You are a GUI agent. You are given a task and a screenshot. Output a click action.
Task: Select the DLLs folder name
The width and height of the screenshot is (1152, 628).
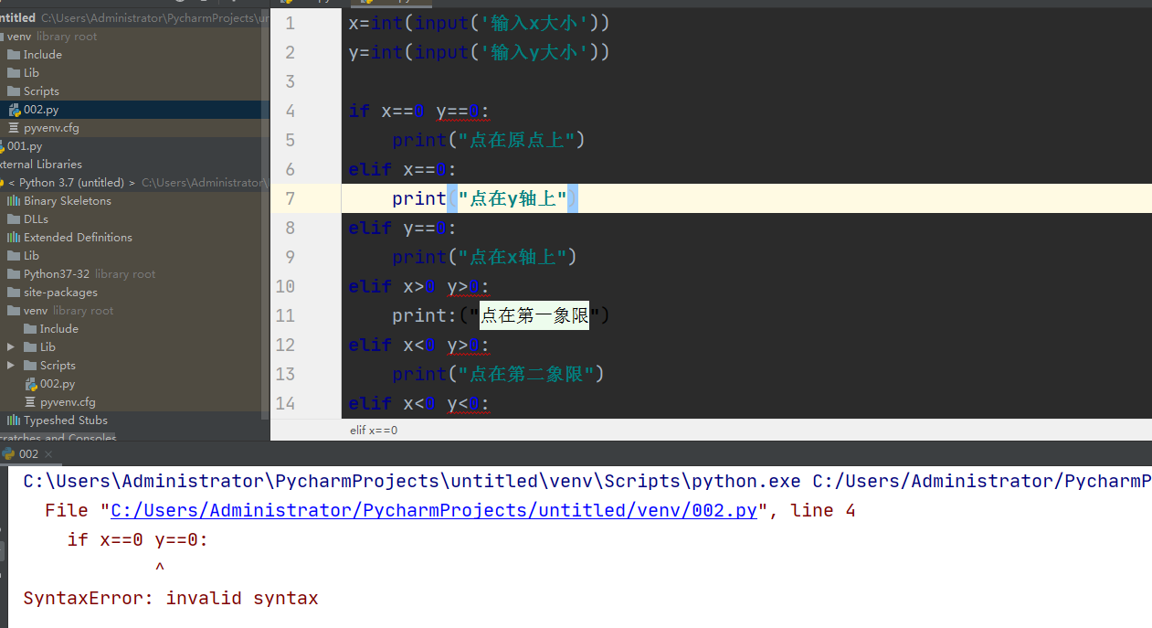point(37,219)
